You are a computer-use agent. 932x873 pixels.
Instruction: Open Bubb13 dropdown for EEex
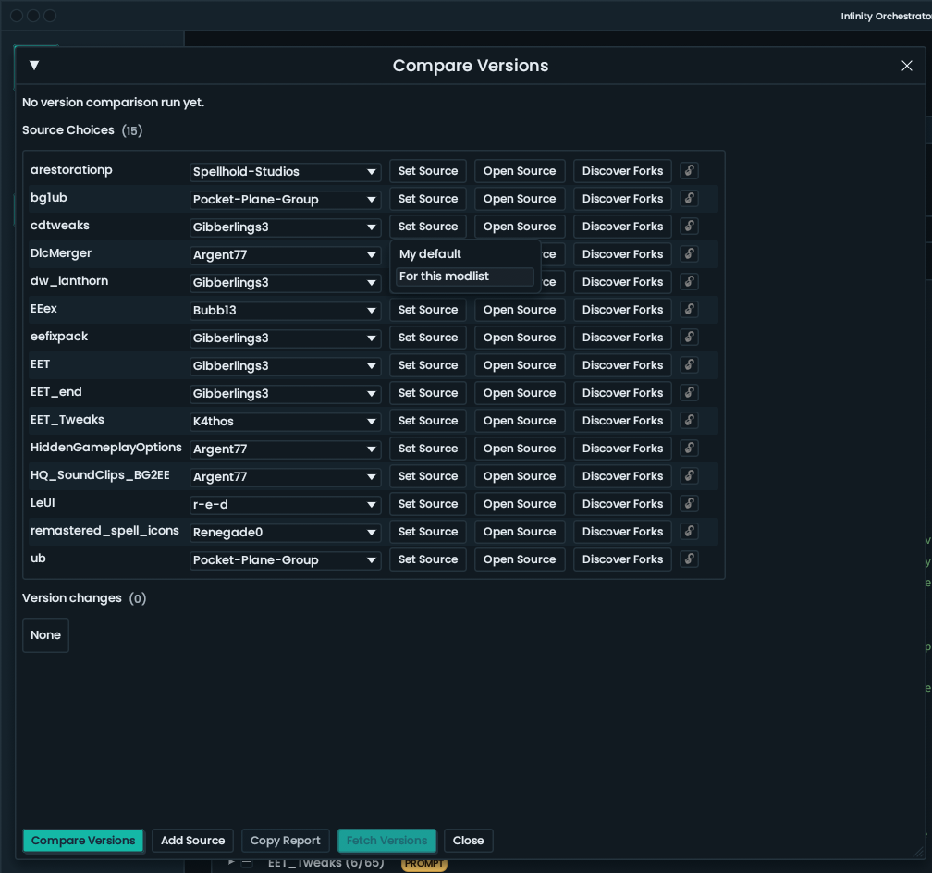click(x=286, y=311)
